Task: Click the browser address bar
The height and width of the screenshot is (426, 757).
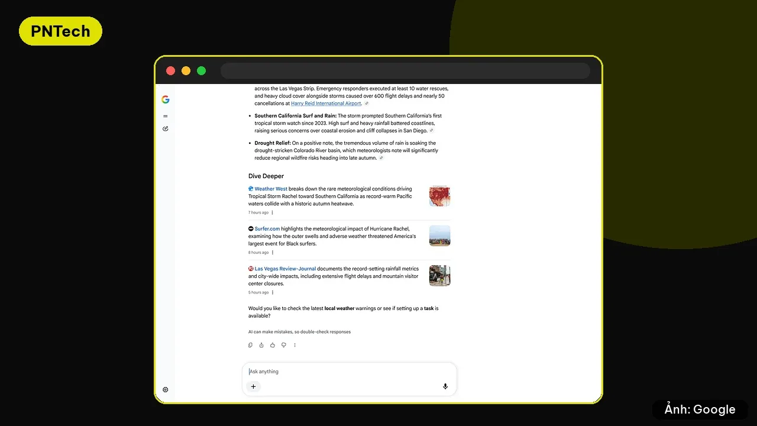Action: [x=405, y=71]
